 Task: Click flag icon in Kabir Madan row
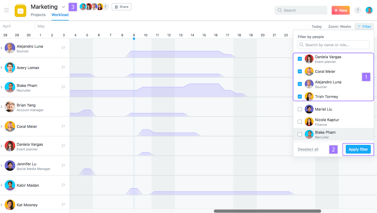[63, 185]
